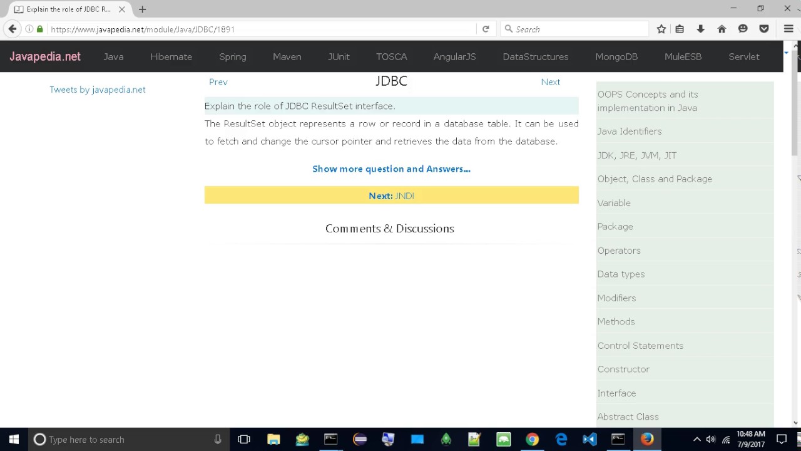This screenshot has height=451, width=801.
Task: Open the DataStructures menu item
Action: pyautogui.click(x=536, y=56)
